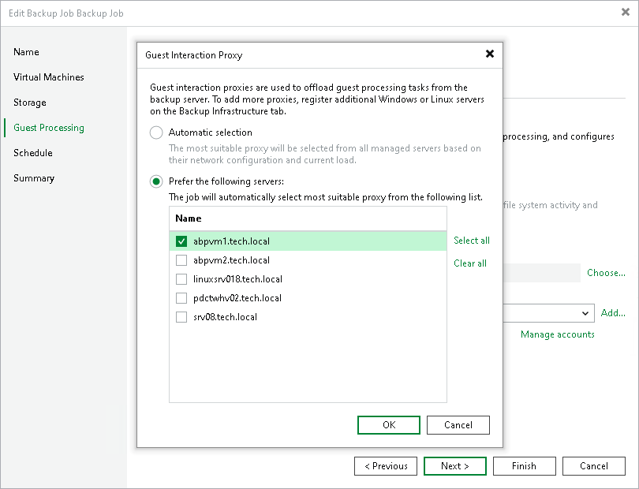Select Prefer the following servers option

tap(156, 181)
